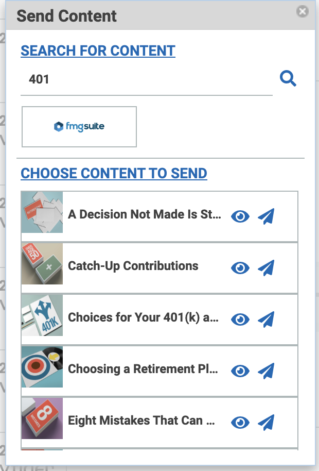Send 'Eight Mistakes That Can' article

[266, 423]
